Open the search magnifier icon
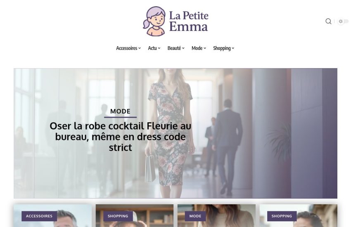 328,21
